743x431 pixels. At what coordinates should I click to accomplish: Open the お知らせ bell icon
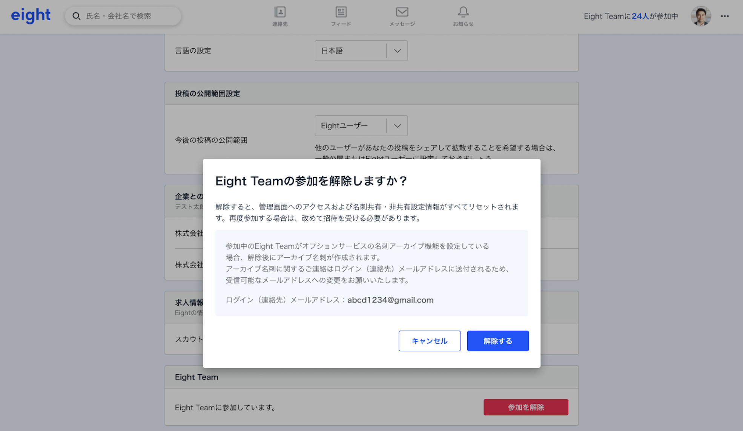463,12
